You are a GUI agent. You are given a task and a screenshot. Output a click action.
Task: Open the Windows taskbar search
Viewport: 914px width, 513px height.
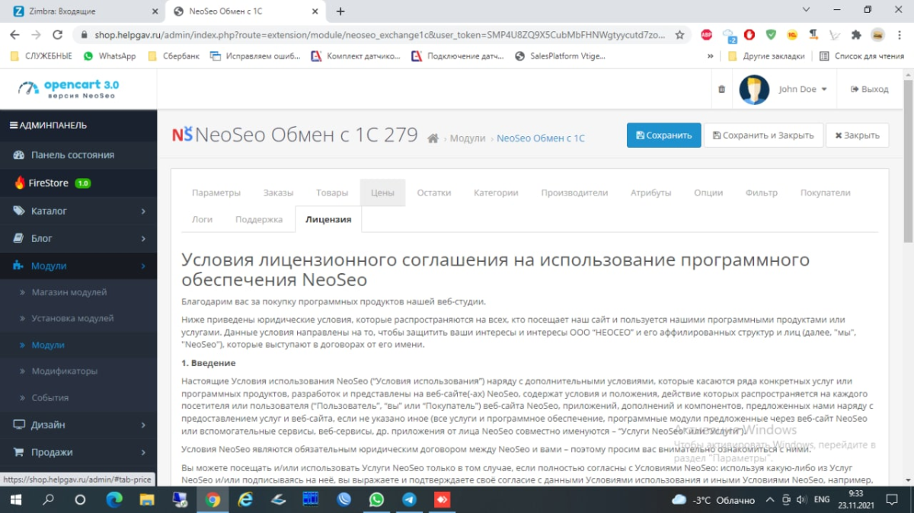(48, 499)
